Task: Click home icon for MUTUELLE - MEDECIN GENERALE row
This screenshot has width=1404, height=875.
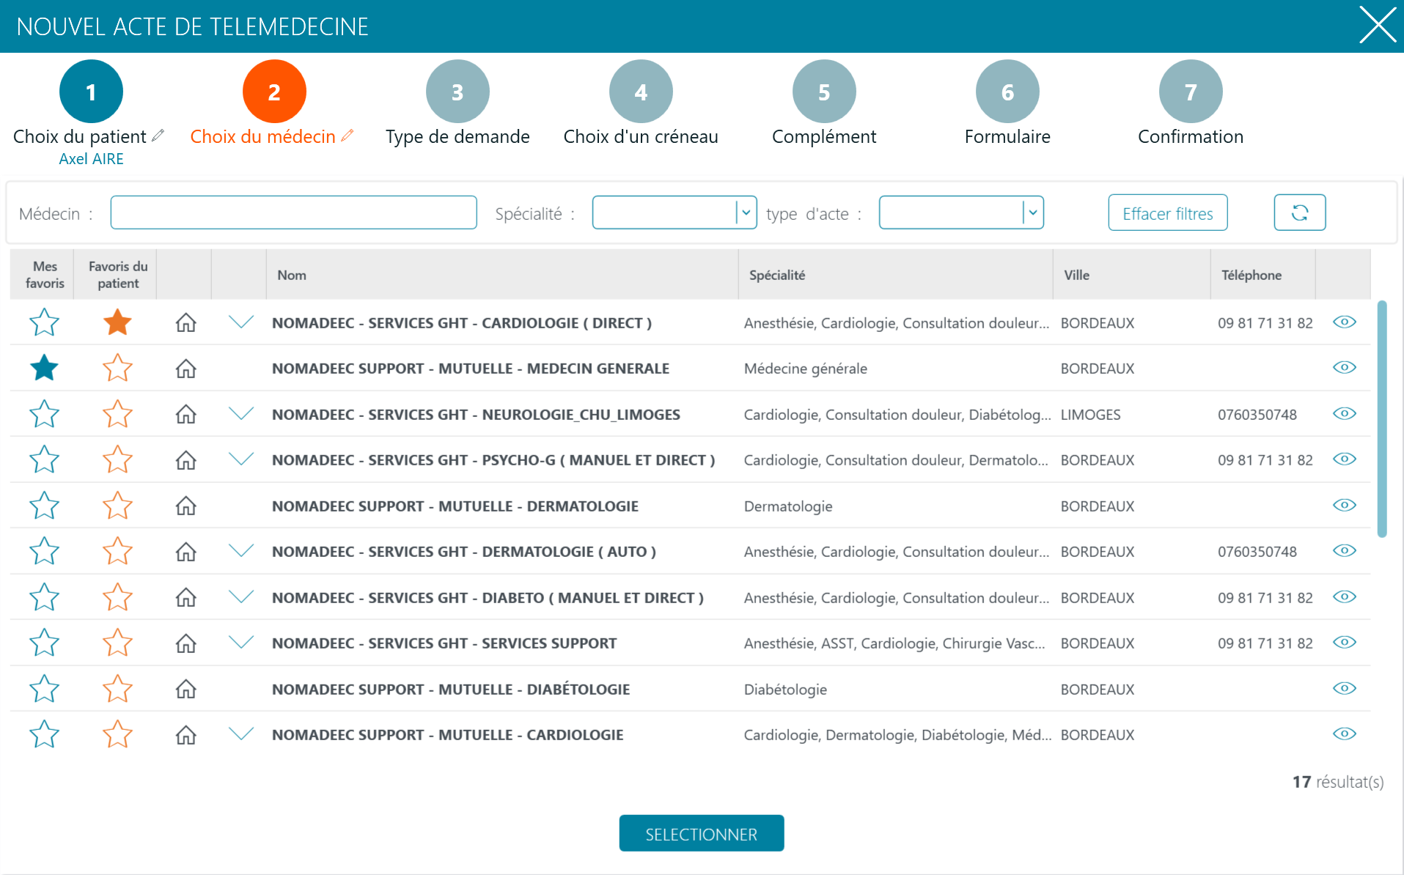Action: pyautogui.click(x=186, y=369)
